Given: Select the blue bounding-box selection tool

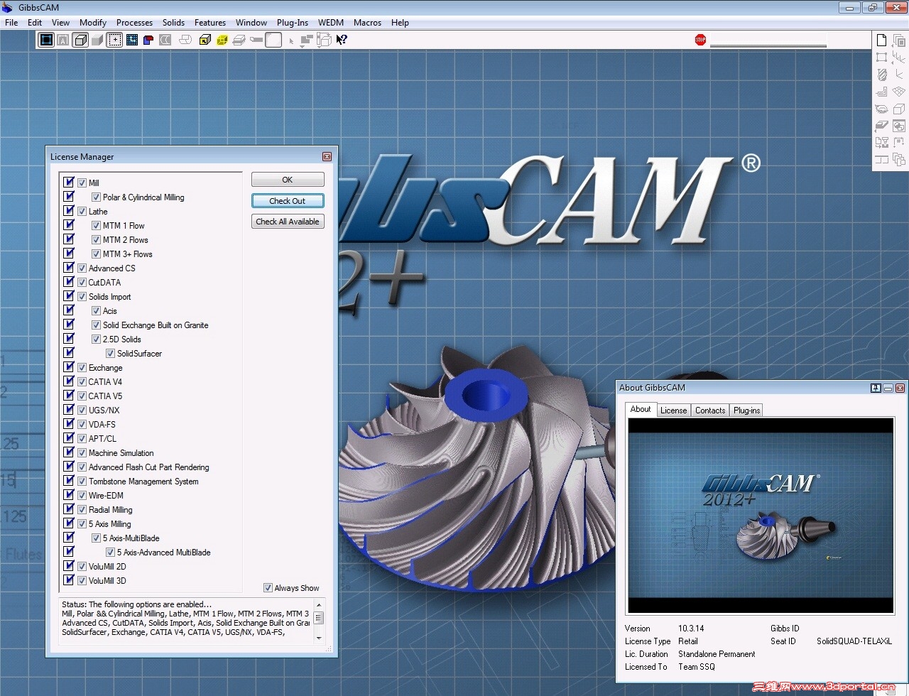Looking at the screenshot, I should click(45, 40).
